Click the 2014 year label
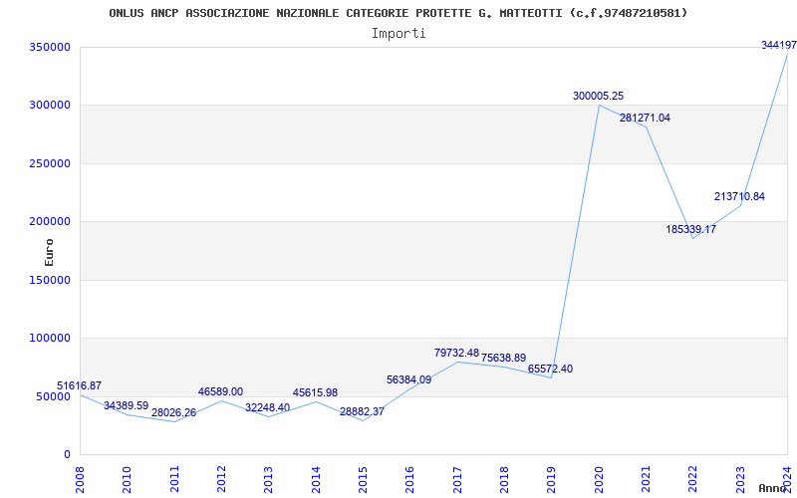The image size is (797, 498). coord(316,479)
